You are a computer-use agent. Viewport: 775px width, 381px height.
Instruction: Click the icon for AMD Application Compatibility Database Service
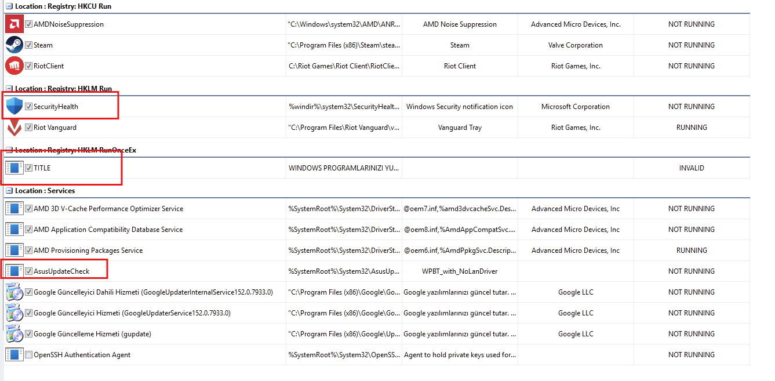[x=14, y=230]
